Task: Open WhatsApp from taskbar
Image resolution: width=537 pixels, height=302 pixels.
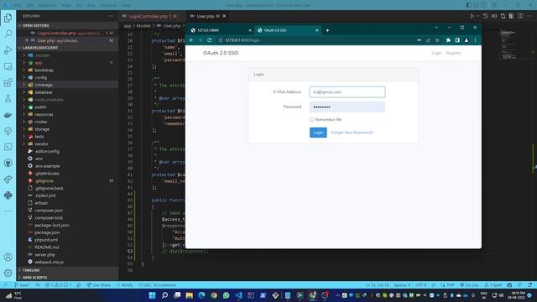Action: click(x=226, y=295)
